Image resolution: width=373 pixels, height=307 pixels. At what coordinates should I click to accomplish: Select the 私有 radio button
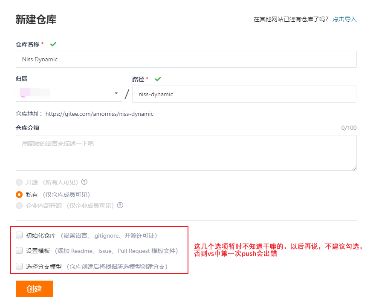coord(19,193)
